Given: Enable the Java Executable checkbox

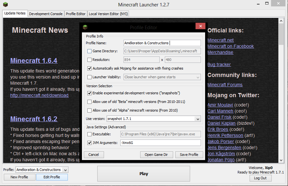Looking at the screenshot, I should [90, 134].
